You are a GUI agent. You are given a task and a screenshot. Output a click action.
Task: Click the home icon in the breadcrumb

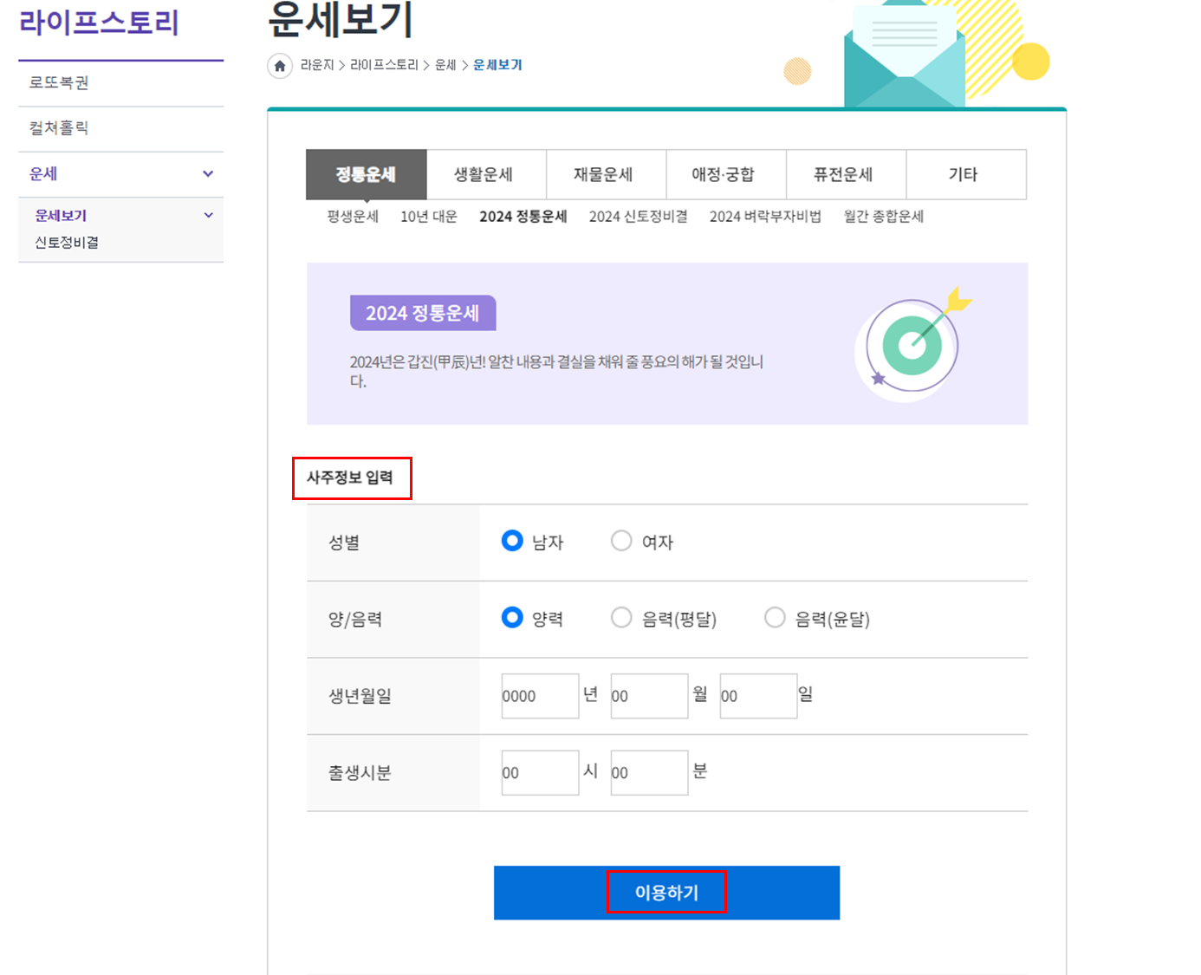[x=279, y=65]
